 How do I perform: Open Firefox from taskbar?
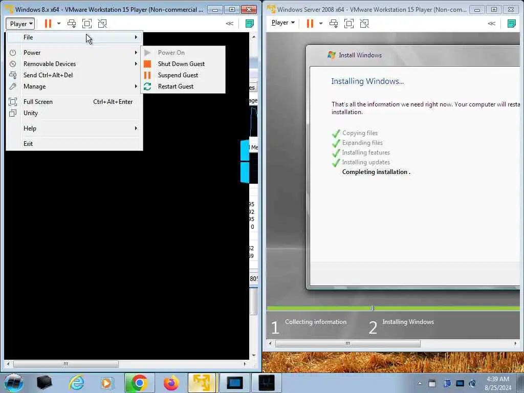tap(171, 383)
